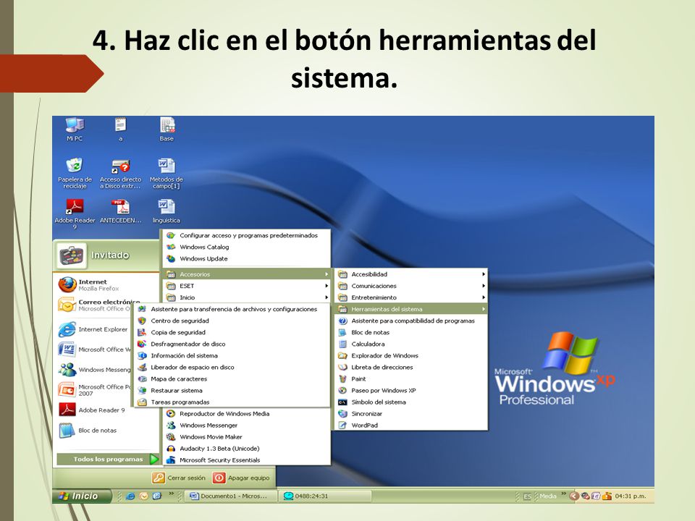Open Reproductor de Windows Media
Viewport: 695px width, 521px height.
point(246,413)
